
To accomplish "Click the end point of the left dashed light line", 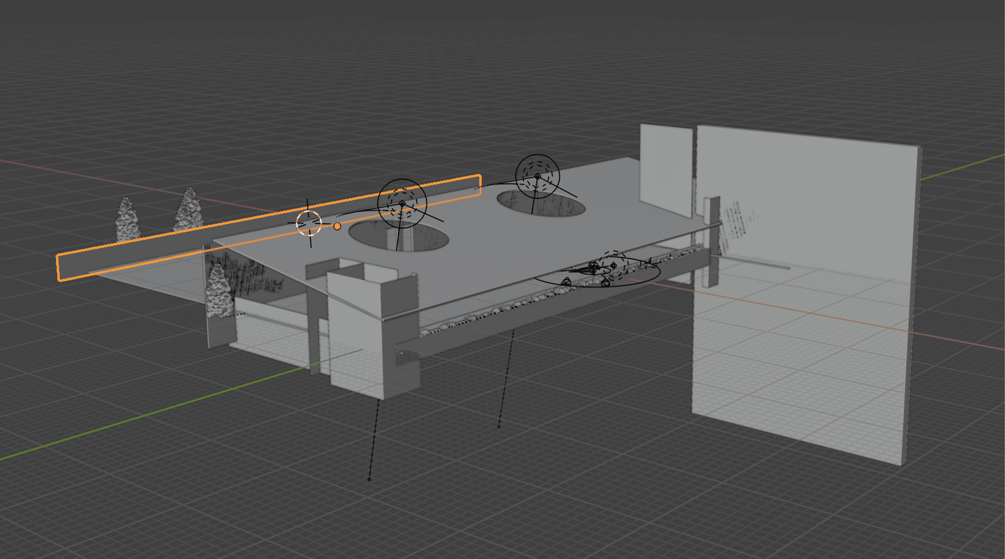I will point(369,479).
